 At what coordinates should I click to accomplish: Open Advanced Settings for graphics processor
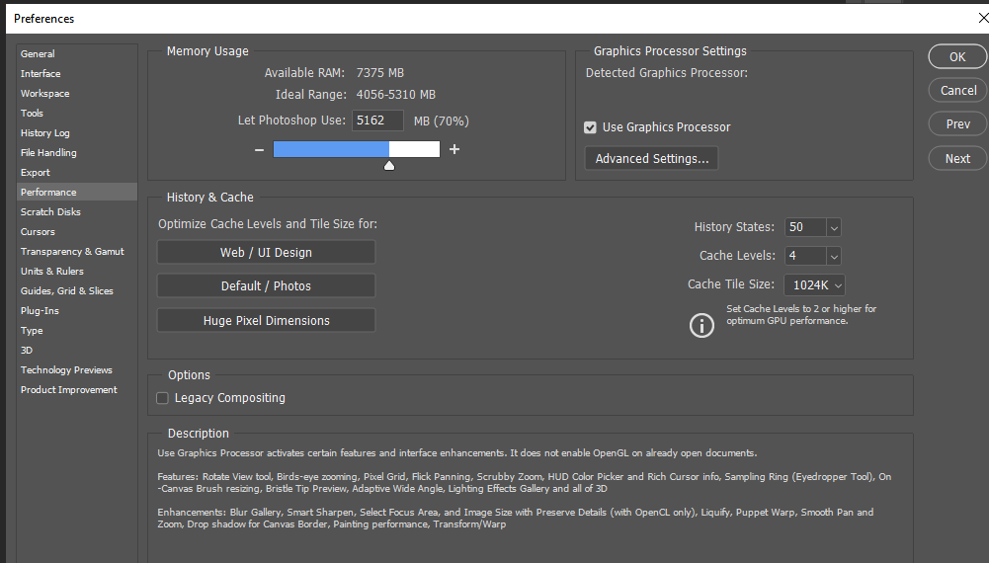coord(651,159)
